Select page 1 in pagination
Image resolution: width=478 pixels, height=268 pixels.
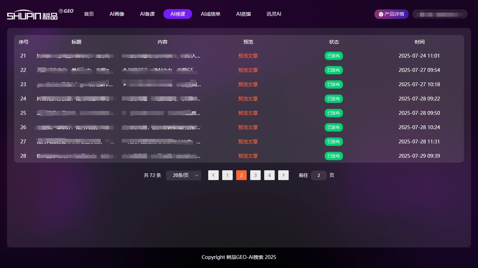click(227, 175)
